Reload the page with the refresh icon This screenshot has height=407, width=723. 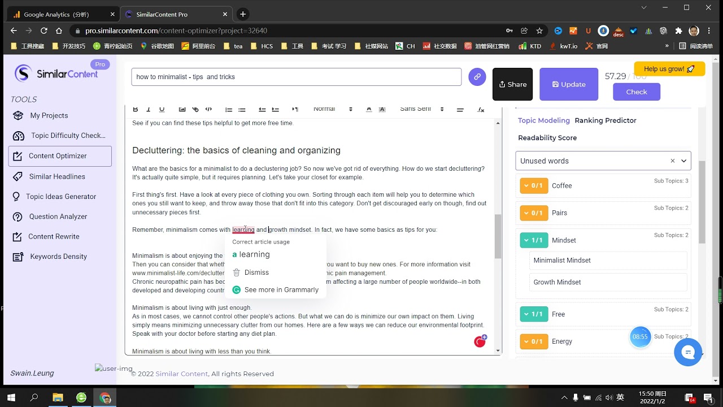[44, 31]
